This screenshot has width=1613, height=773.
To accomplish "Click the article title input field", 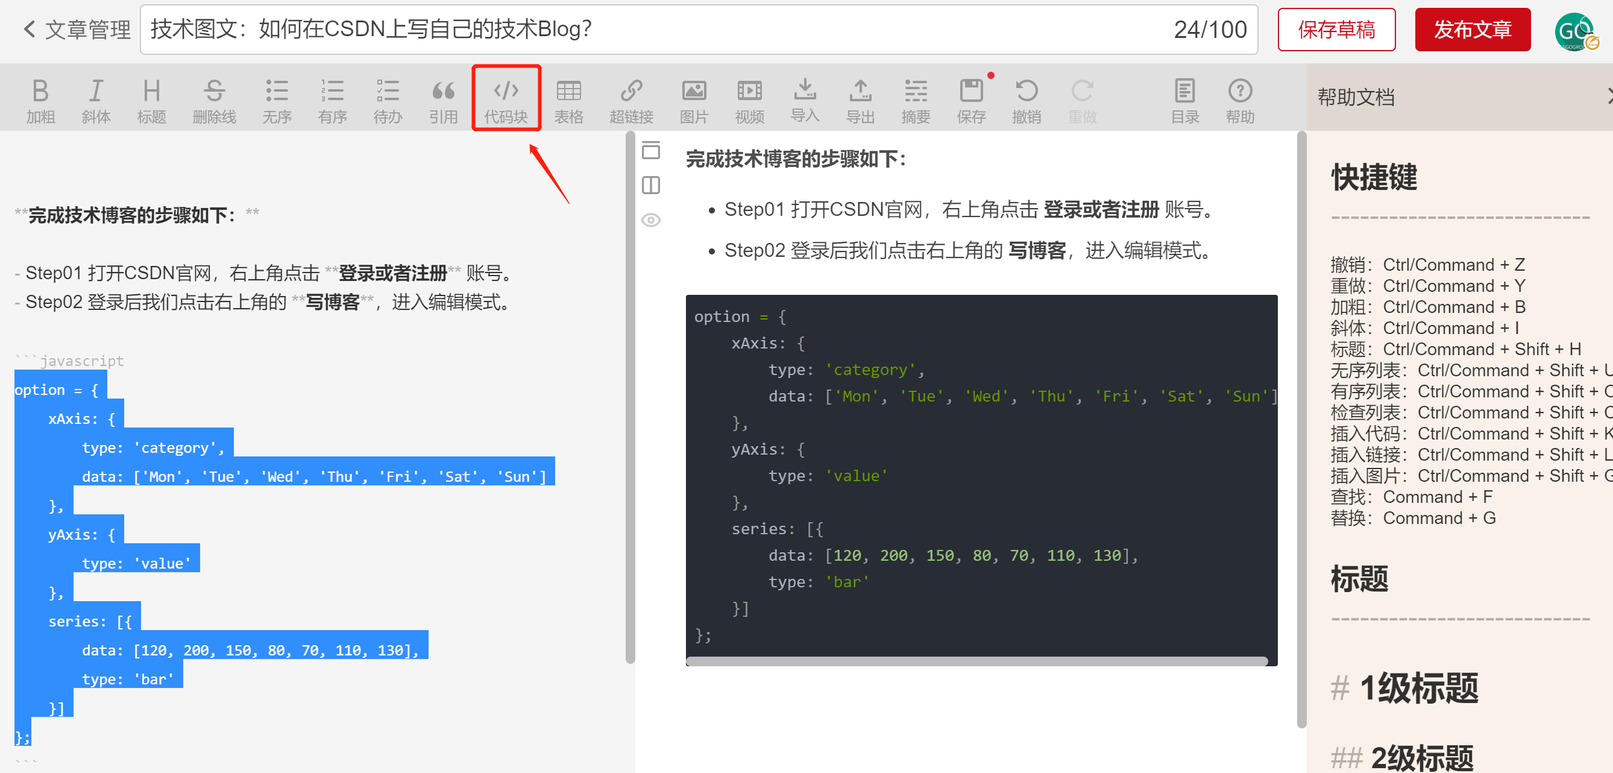I will pyautogui.click(x=699, y=30).
